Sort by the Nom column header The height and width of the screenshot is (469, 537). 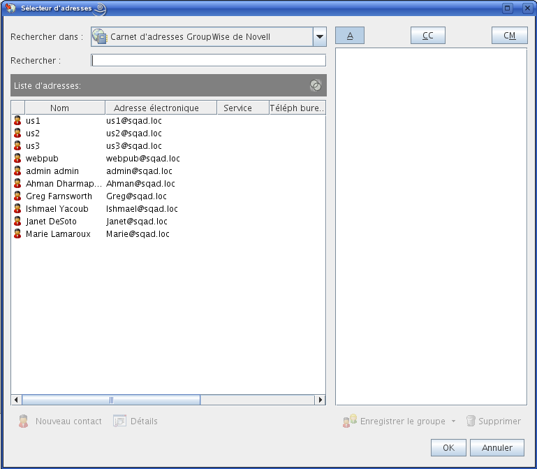pyautogui.click(x=65, y=108)
